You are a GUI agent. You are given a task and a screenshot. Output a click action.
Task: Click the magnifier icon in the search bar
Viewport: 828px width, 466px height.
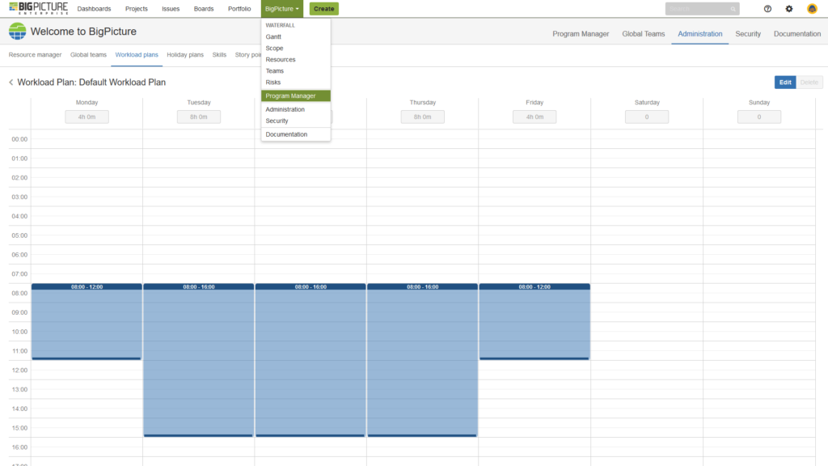(732, 8)
